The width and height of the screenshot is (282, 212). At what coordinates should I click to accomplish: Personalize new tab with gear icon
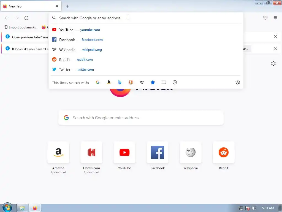tap(273, 63)
